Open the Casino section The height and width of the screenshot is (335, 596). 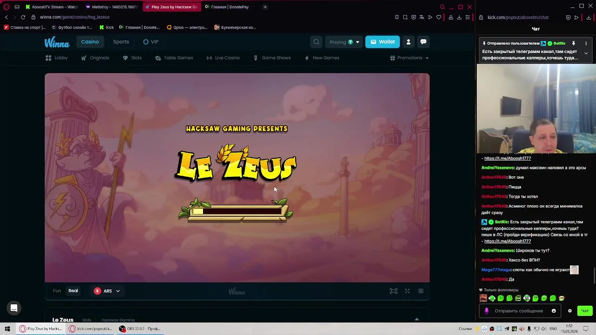(90, 42)
